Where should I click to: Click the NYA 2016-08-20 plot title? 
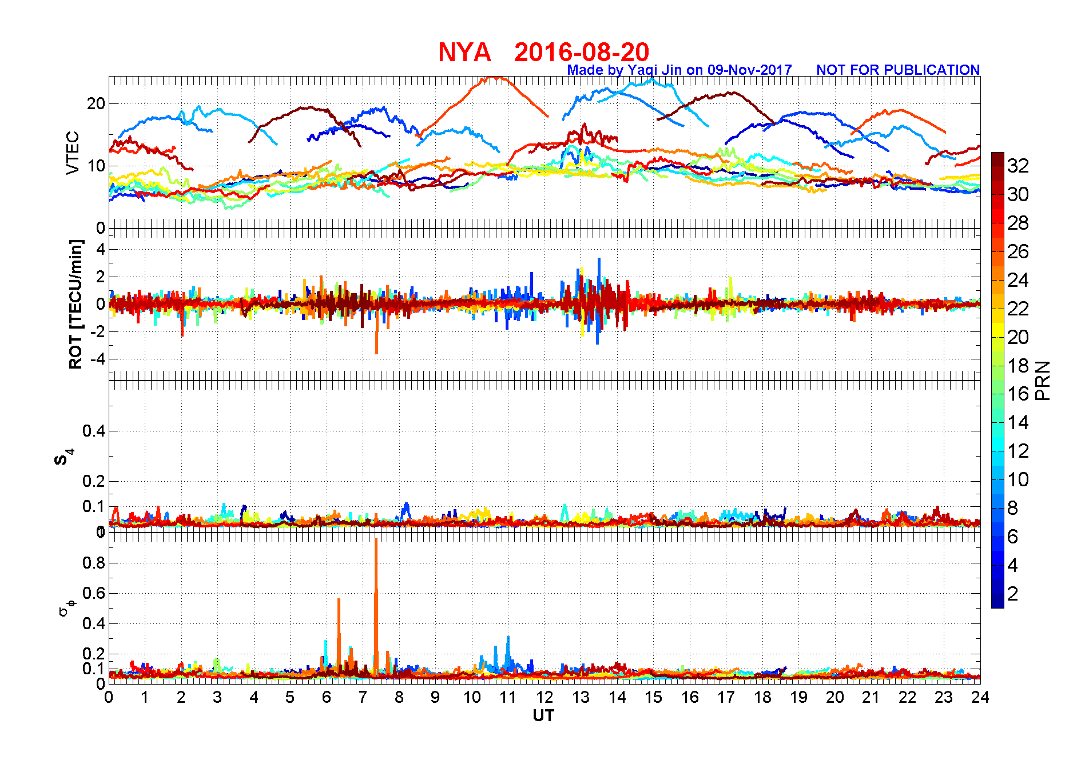point(543,52)
